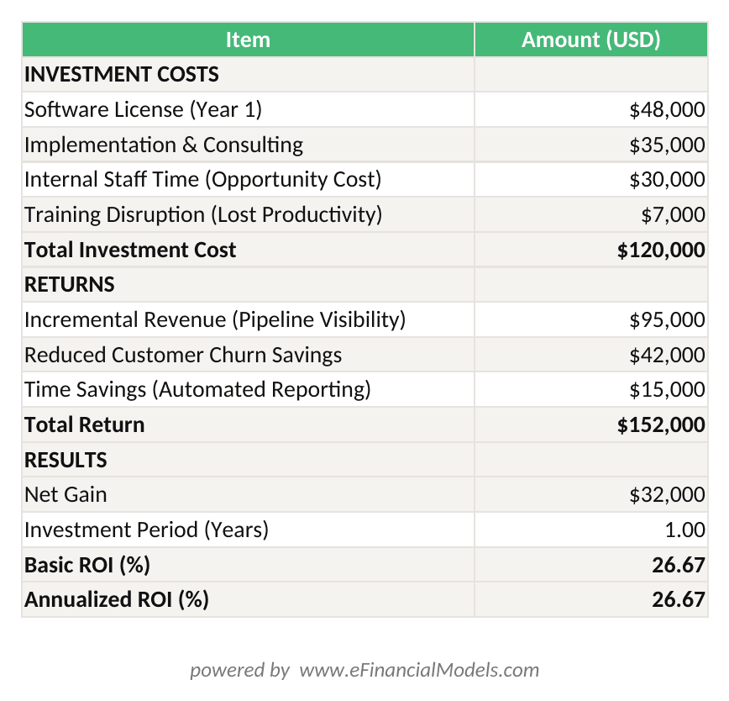This screenshot has width=729, height=701.
Task: Click the "Item" column header
Action: [x=248, y=40]
